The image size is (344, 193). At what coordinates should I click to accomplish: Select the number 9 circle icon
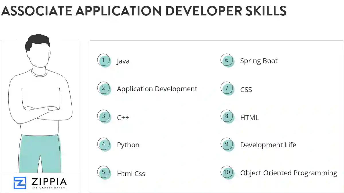227,144
